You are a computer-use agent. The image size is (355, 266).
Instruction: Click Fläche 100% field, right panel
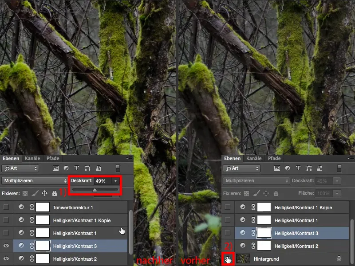[324, 193]
